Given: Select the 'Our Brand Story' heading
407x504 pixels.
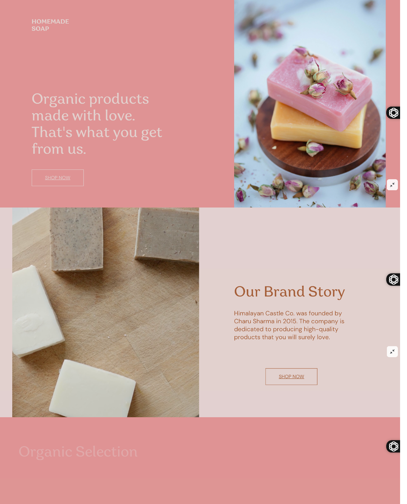Looking at the screenshot, I should 289,291.
